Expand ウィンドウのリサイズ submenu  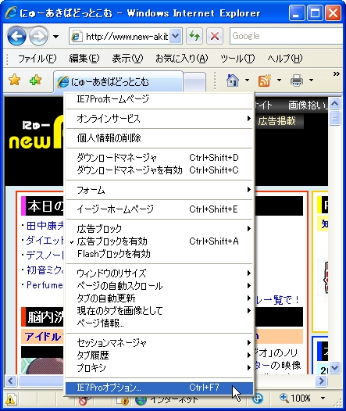tap(159, 273)
